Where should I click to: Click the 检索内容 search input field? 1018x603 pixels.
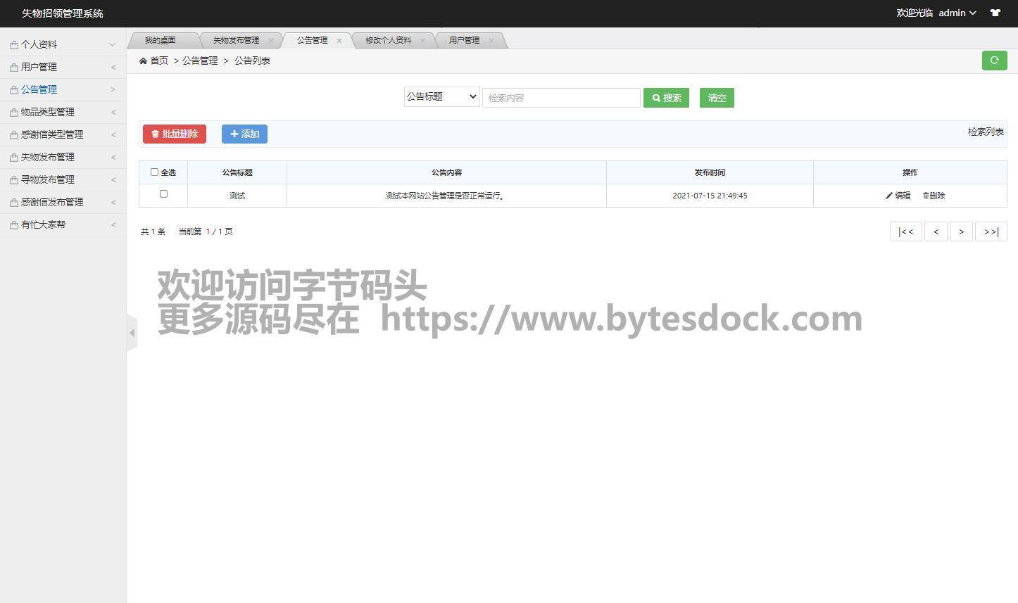[561, 98]
